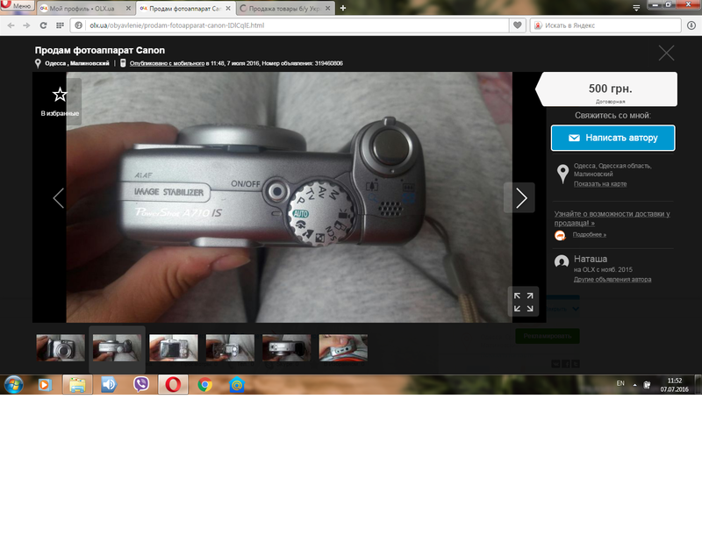Screen dimensions: 702x556
Task: Go forward in browser history
Action: point(27,25)
